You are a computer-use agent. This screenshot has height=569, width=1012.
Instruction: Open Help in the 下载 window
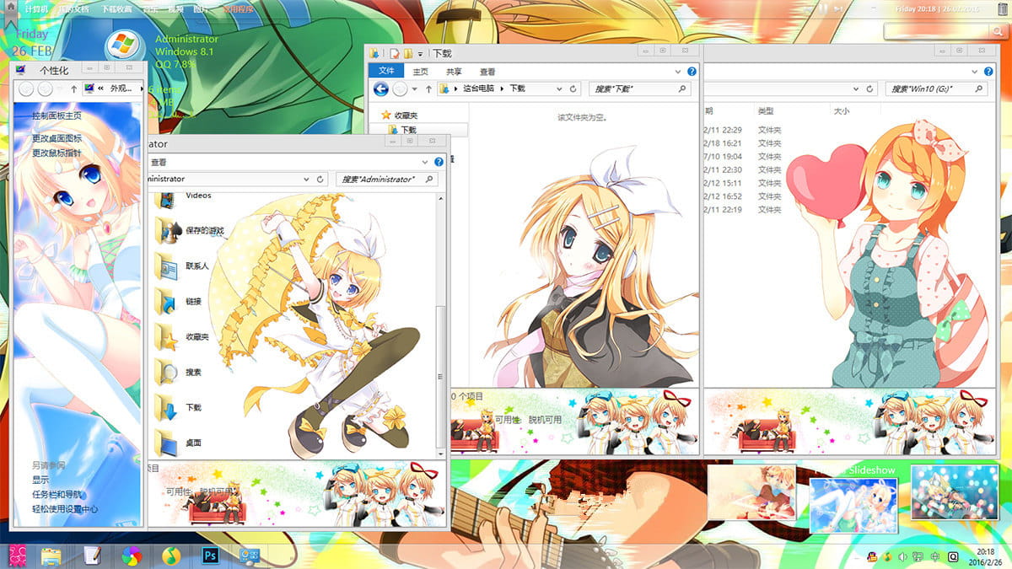click(692, 72)
